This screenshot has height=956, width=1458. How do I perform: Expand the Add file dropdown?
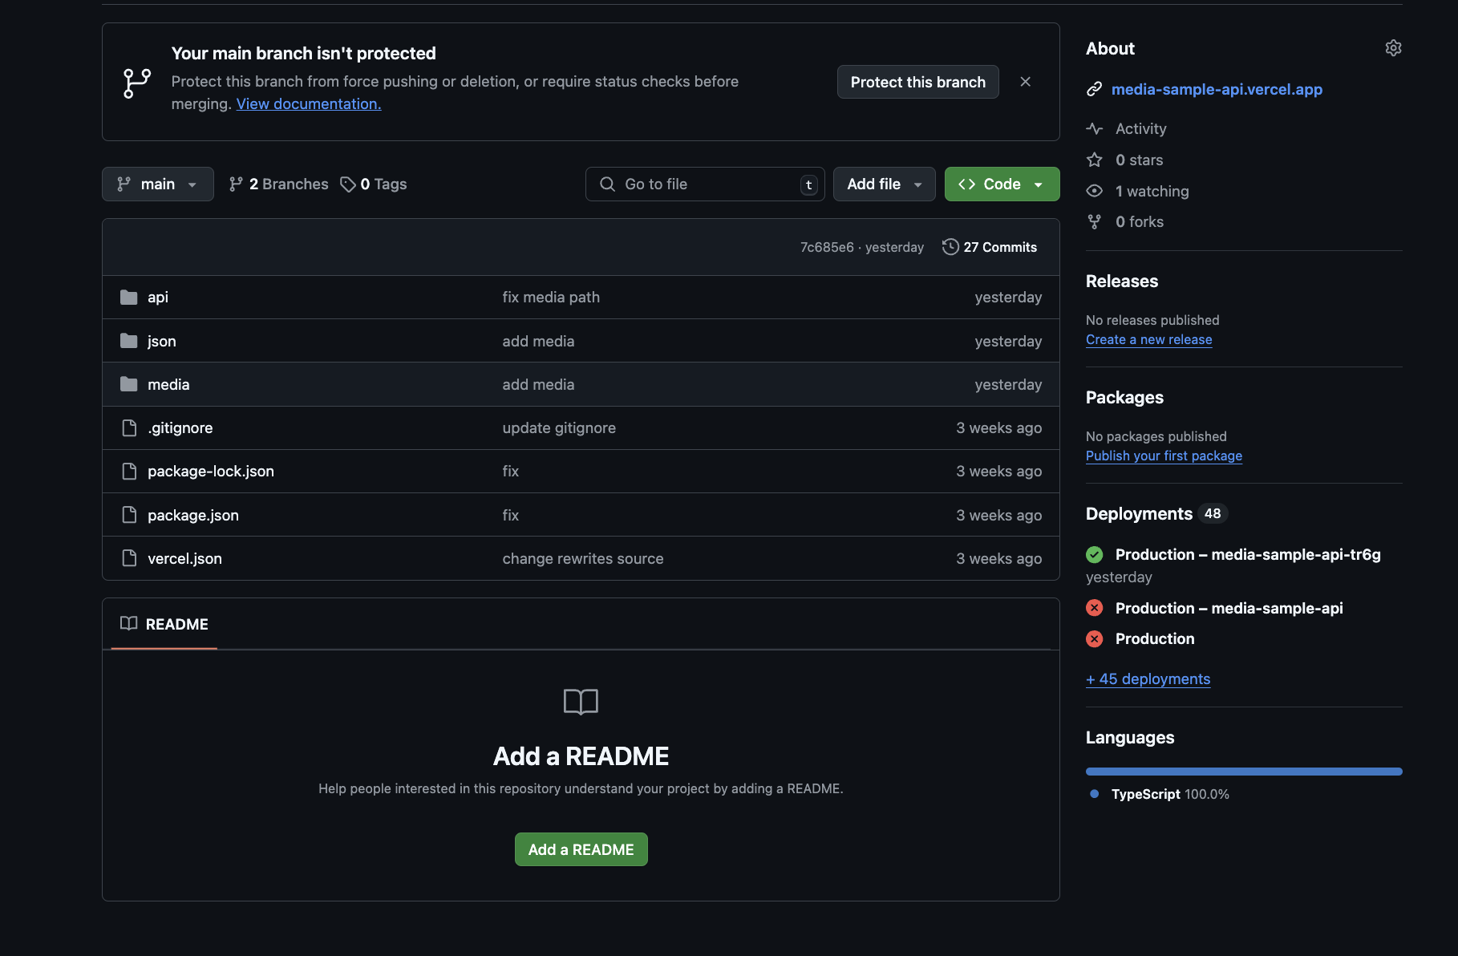[x=884, y=184]
